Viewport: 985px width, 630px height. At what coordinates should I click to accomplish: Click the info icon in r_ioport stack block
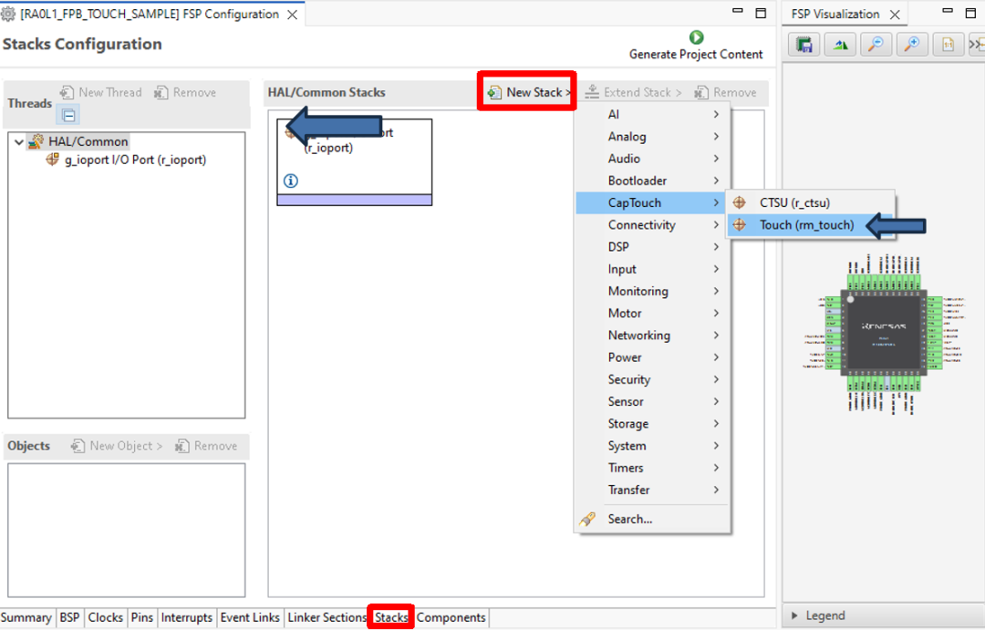click(291, 181)
